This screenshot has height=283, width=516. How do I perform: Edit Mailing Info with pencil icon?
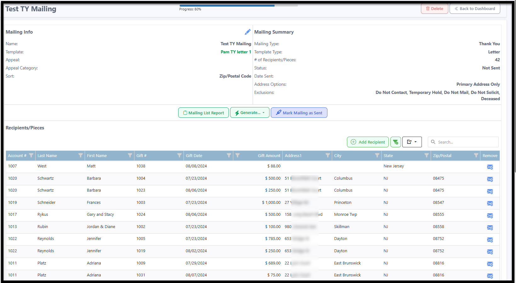(x=248, y=32)
